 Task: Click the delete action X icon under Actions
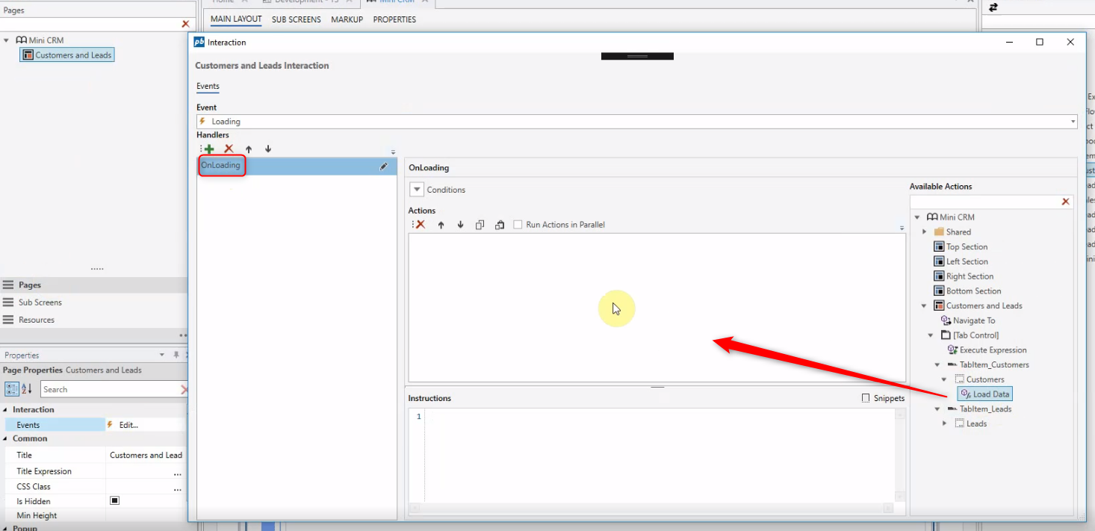(421, 225)
